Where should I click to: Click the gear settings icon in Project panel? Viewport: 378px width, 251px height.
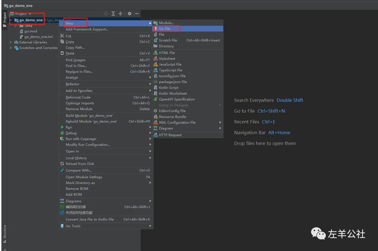click(129, 14)
